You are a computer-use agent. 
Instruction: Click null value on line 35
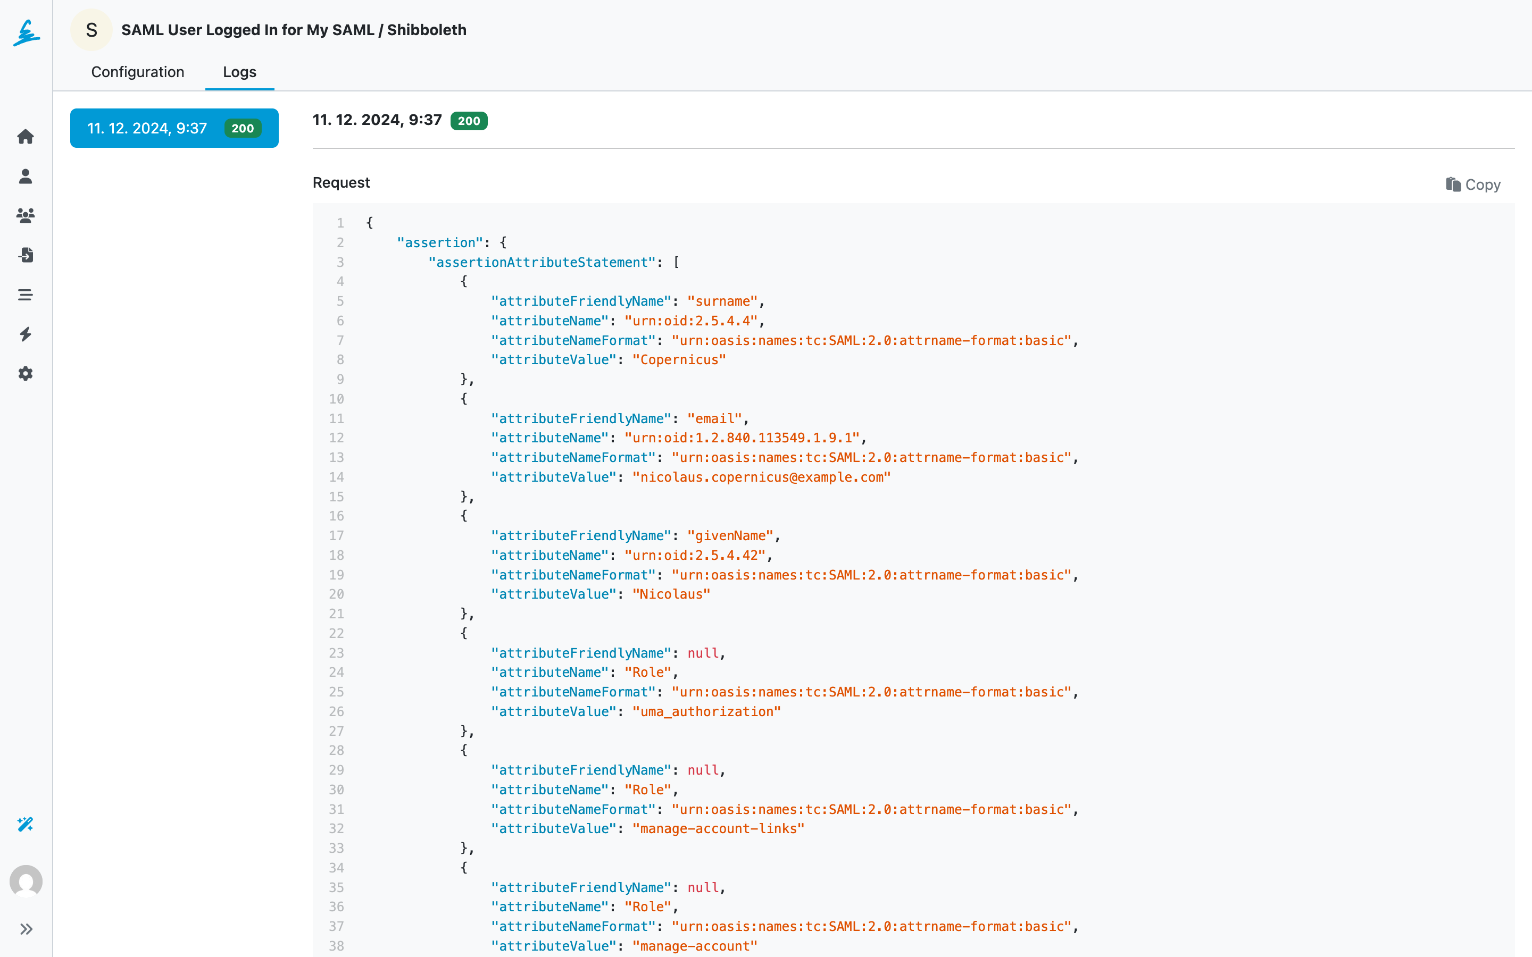click(x=703, y=887)
